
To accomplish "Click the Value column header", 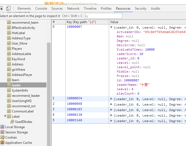I will click(148, 22).
